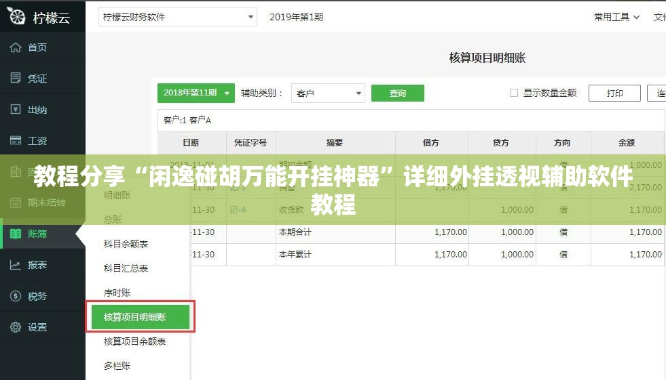Viewport: 666px width, 380px height.
Task: Select 核算项目明细账 submenu item
Action: (x=140, y=317)
